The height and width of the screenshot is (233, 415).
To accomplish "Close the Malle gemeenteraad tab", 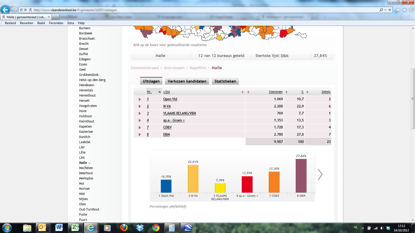I will coord(49,17).
